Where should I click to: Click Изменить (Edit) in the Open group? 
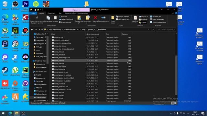click(143, 20)
